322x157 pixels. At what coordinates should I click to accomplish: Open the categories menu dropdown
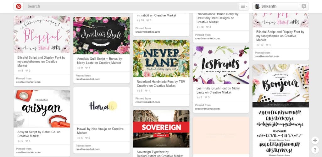pyautogui.click(x=244, y=6)
